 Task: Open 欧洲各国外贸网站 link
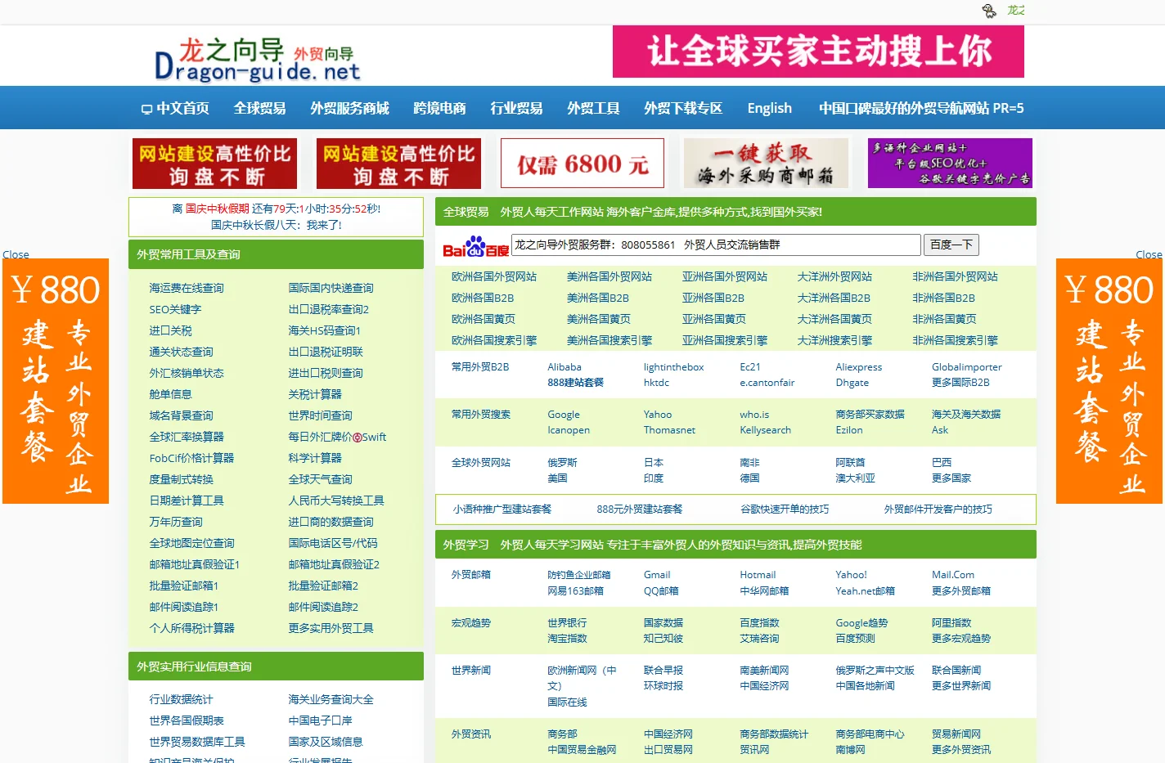494,276
